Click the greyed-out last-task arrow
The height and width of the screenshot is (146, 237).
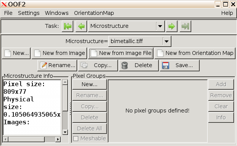(185, 26)
